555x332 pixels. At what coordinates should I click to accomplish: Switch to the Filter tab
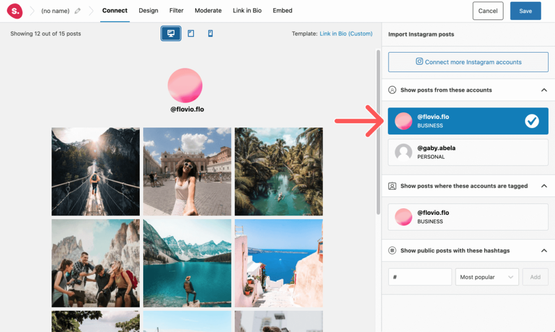(x=176, y=11)
